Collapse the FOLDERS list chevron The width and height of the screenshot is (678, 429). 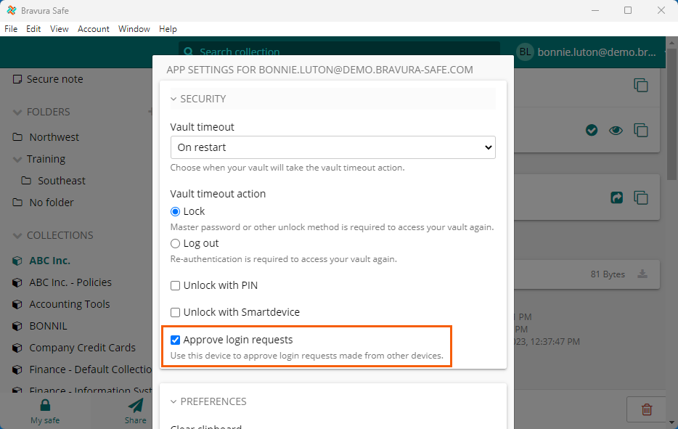click(x=17, y=113)
